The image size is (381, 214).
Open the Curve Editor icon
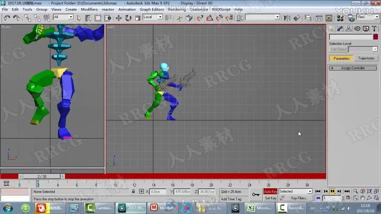click(319, 18)
